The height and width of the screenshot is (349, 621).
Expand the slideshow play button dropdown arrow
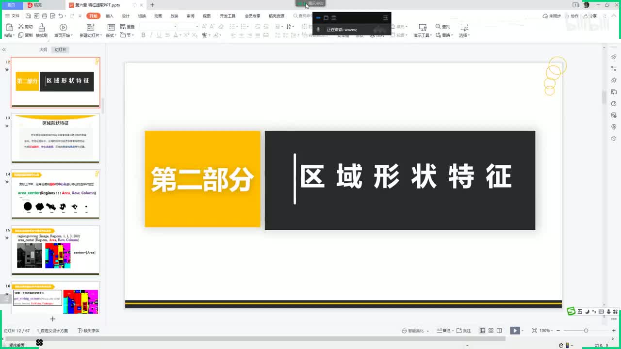click(523, 331)
